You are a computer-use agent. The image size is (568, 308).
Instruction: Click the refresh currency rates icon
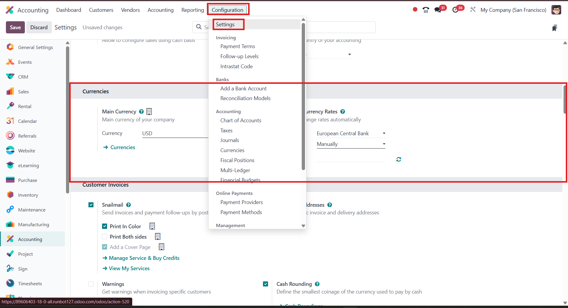[398, 159]
